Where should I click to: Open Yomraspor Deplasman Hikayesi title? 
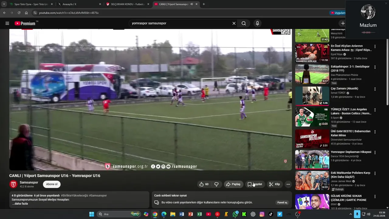pyautogui.click(x=351, y=152)
